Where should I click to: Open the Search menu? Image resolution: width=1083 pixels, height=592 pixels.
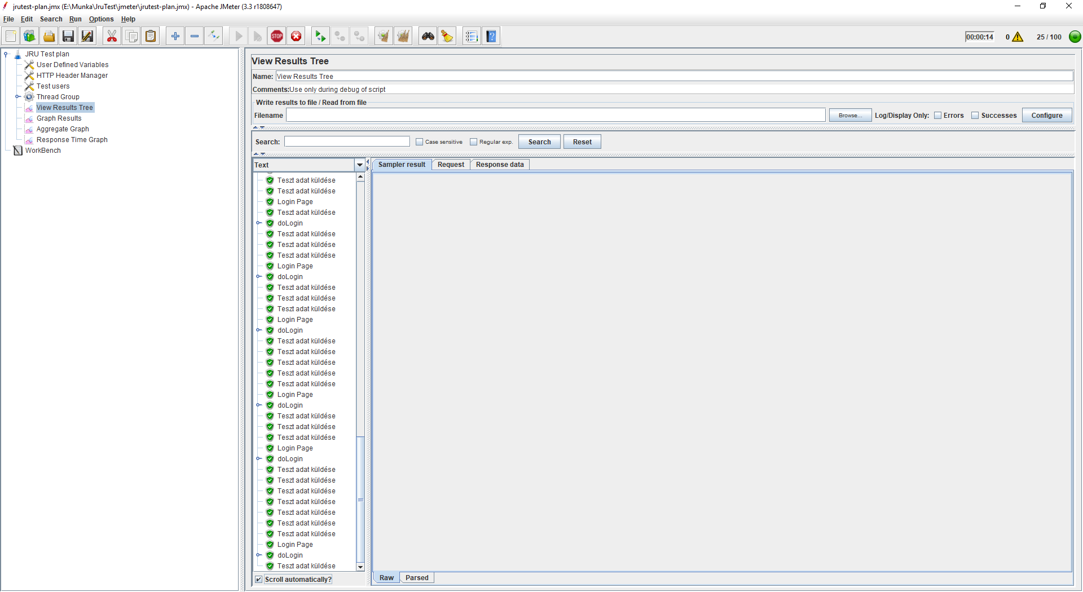[51, 19]
